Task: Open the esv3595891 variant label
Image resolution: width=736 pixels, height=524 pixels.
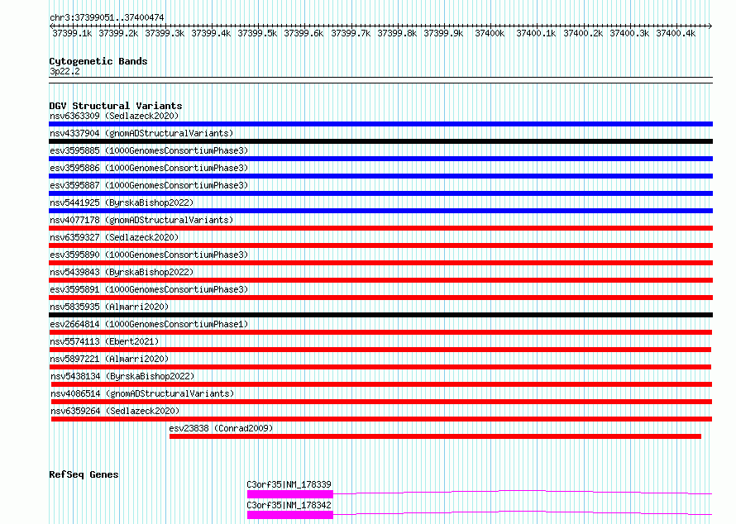Action: [149, 289]
